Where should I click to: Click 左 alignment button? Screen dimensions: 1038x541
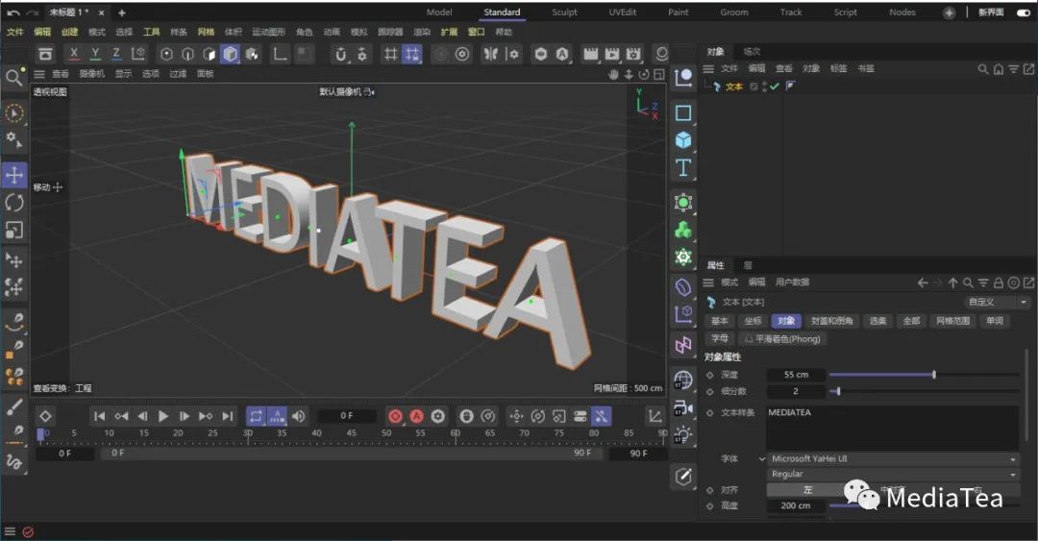(807, 490)
